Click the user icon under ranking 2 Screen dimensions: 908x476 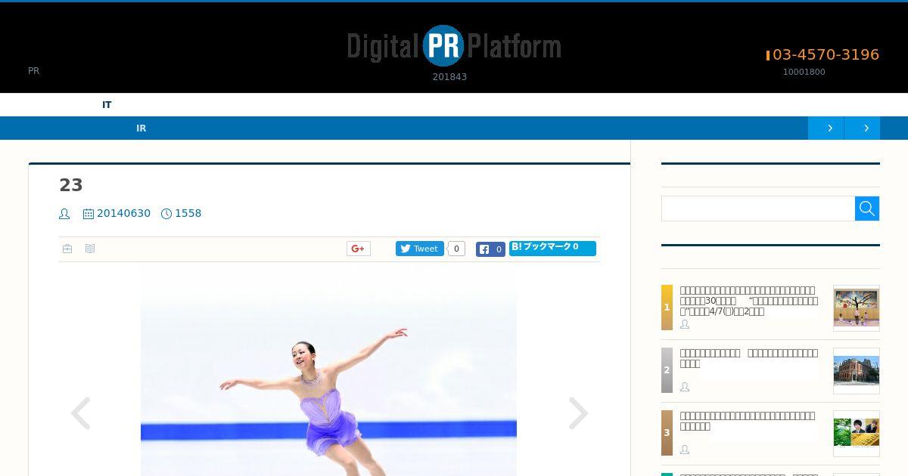pos(685,387)
